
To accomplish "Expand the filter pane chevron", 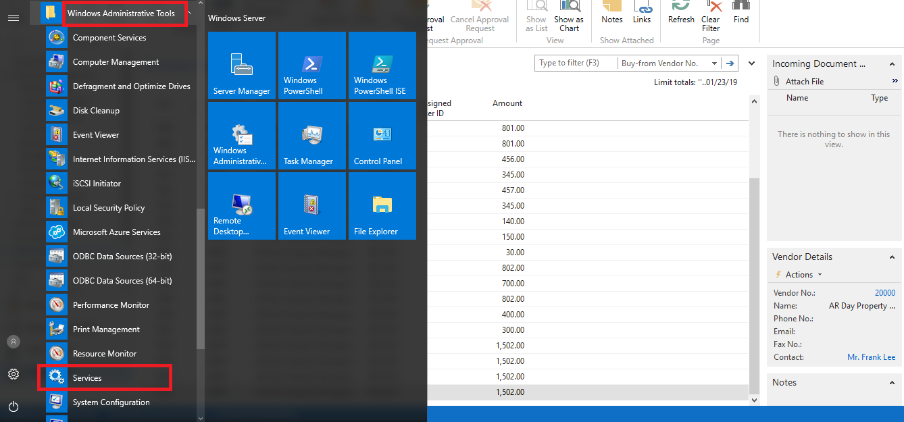I will tap(752, 63).
